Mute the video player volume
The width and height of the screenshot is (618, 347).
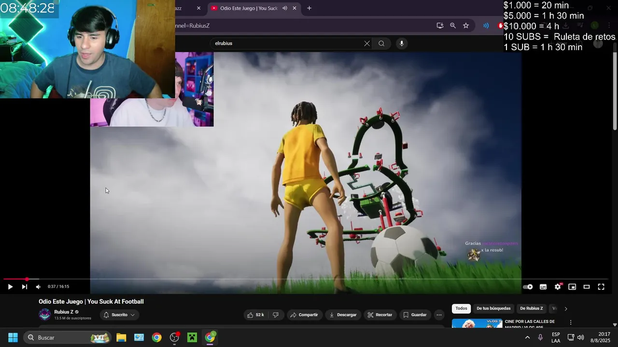[x=38, y=287]
